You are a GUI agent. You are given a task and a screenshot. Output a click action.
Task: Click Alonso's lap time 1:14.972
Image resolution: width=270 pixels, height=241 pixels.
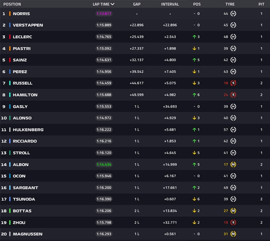(104, 118)
